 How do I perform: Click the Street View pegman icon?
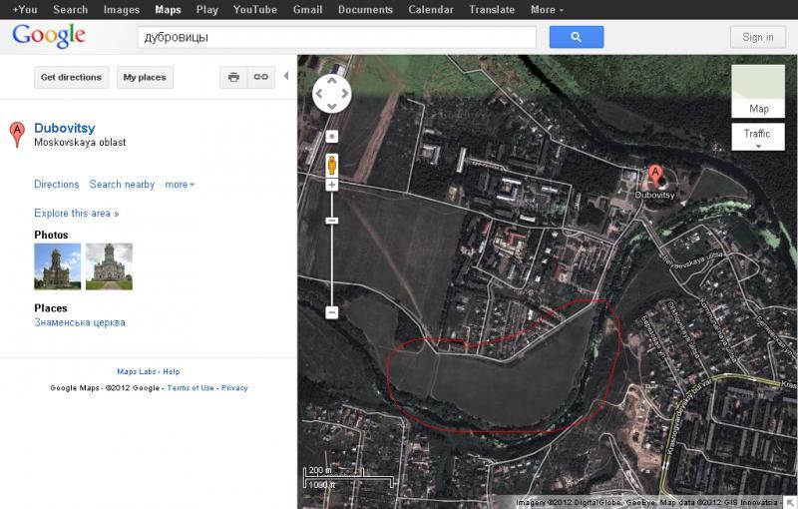click(332, 165)
